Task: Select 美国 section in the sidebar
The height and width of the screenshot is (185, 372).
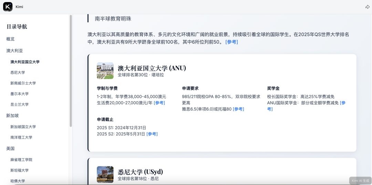Action: [x=11, y=149]
